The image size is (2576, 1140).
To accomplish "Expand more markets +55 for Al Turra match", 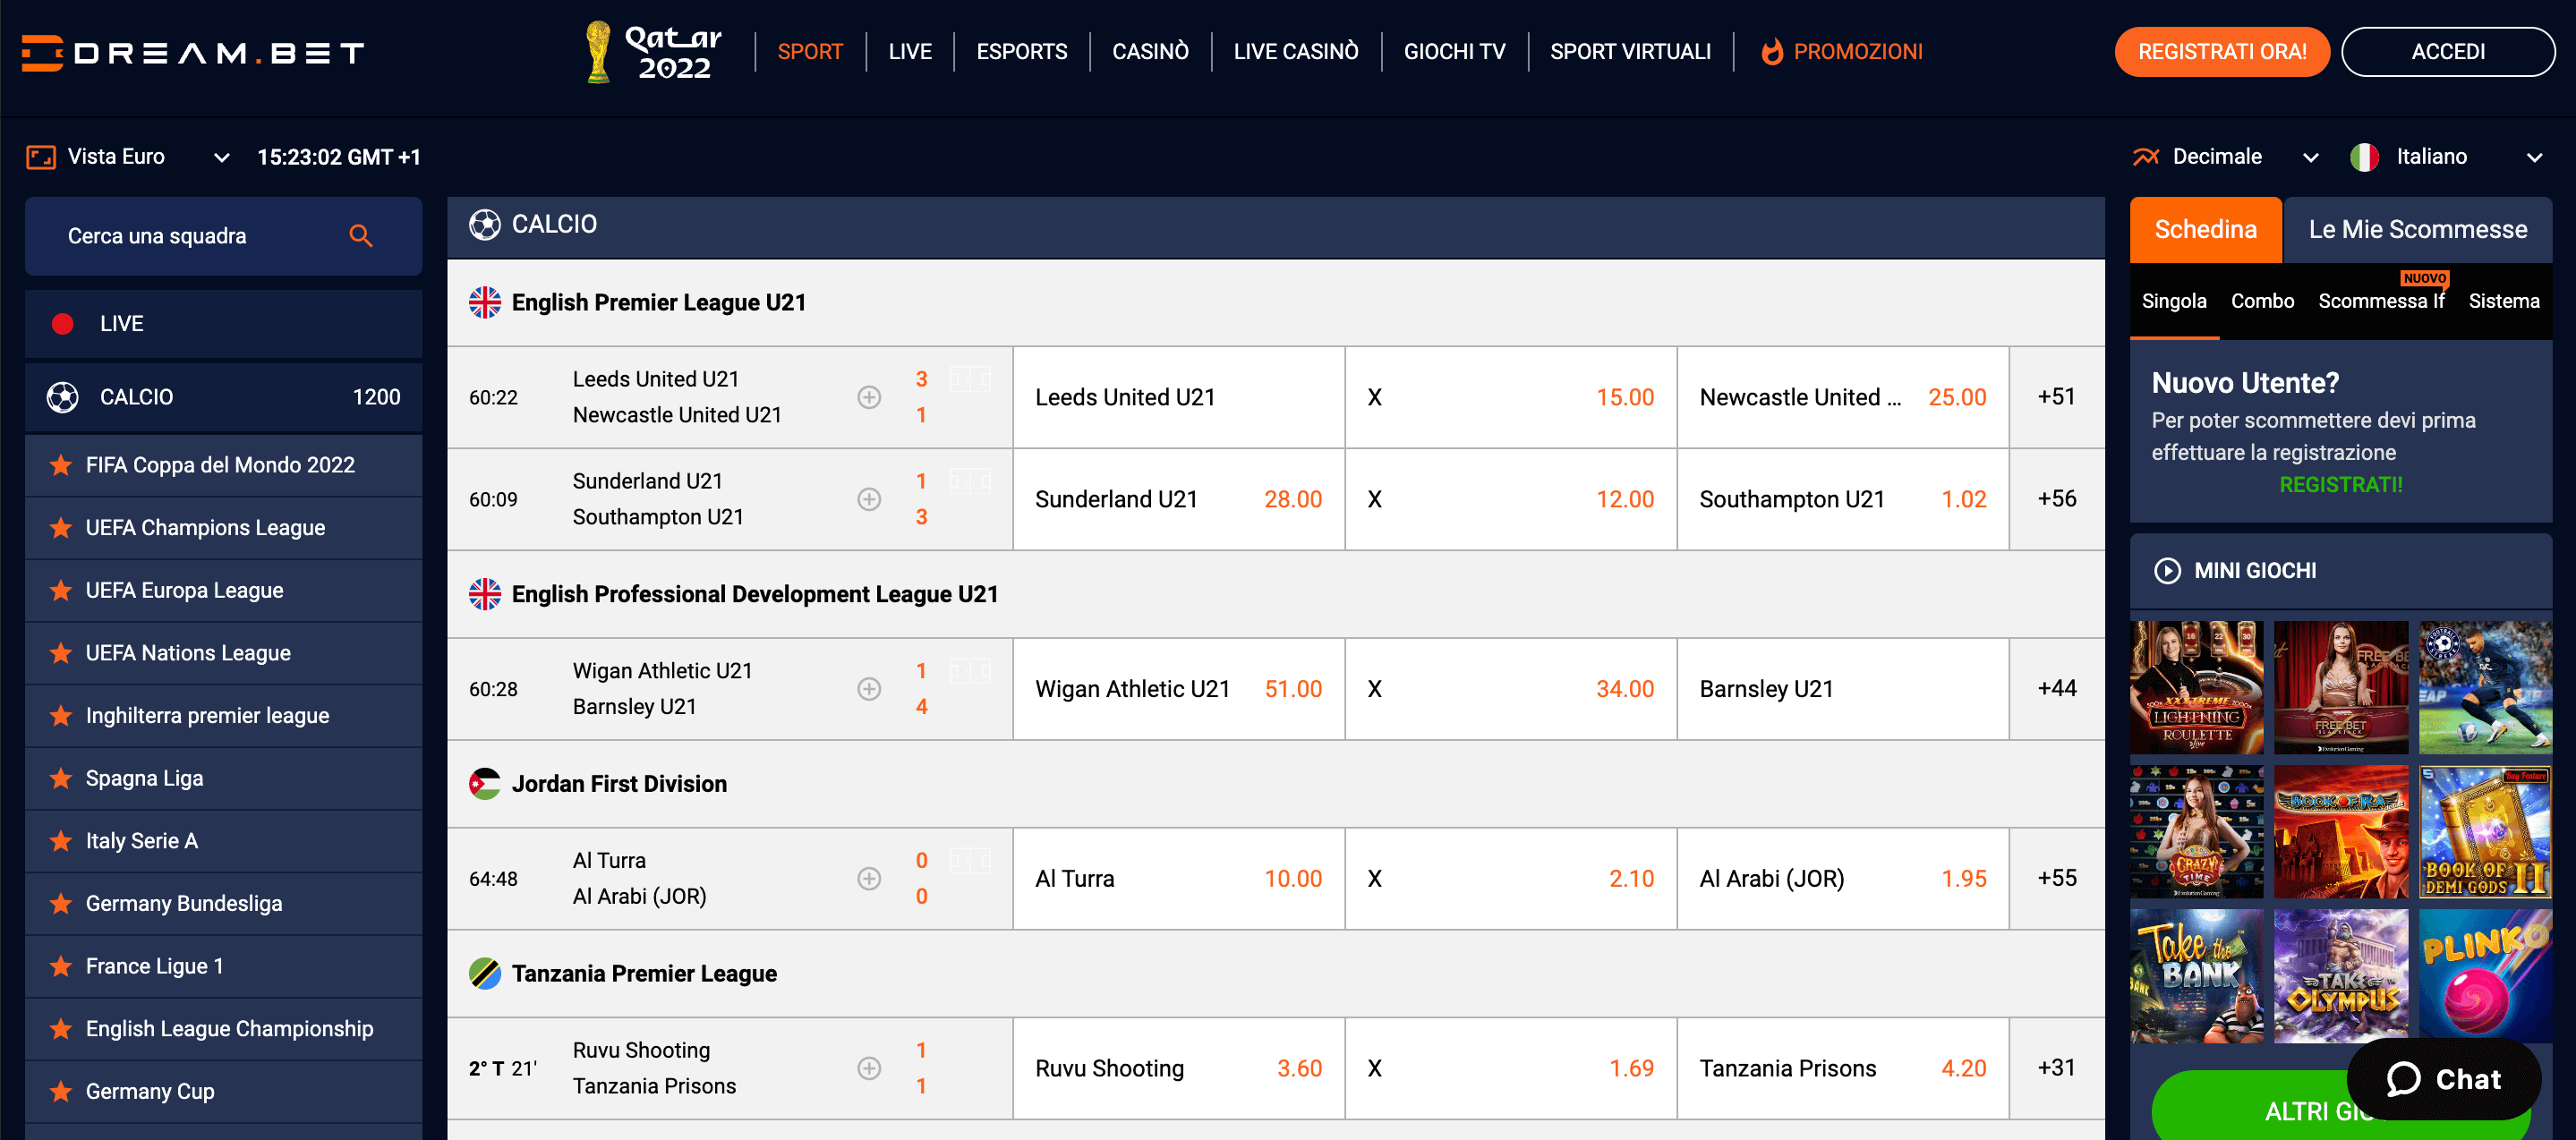I will tap(2057, 879).
